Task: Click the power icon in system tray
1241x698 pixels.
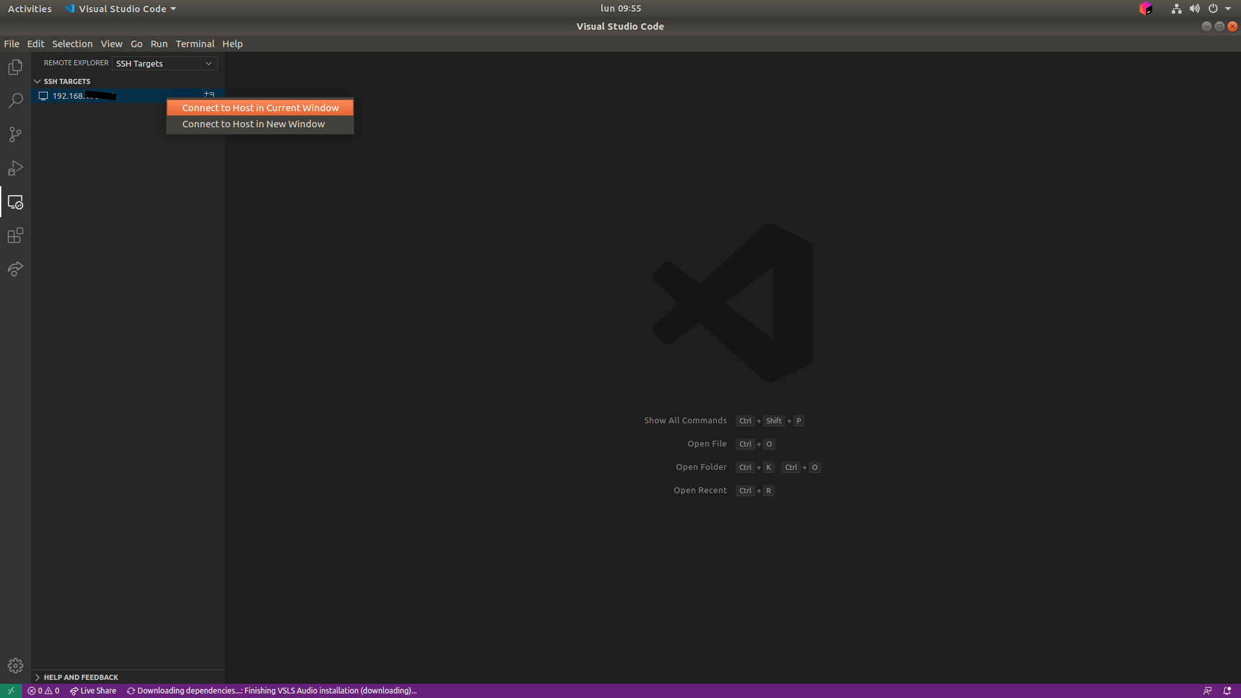Action: point(1213,9)
